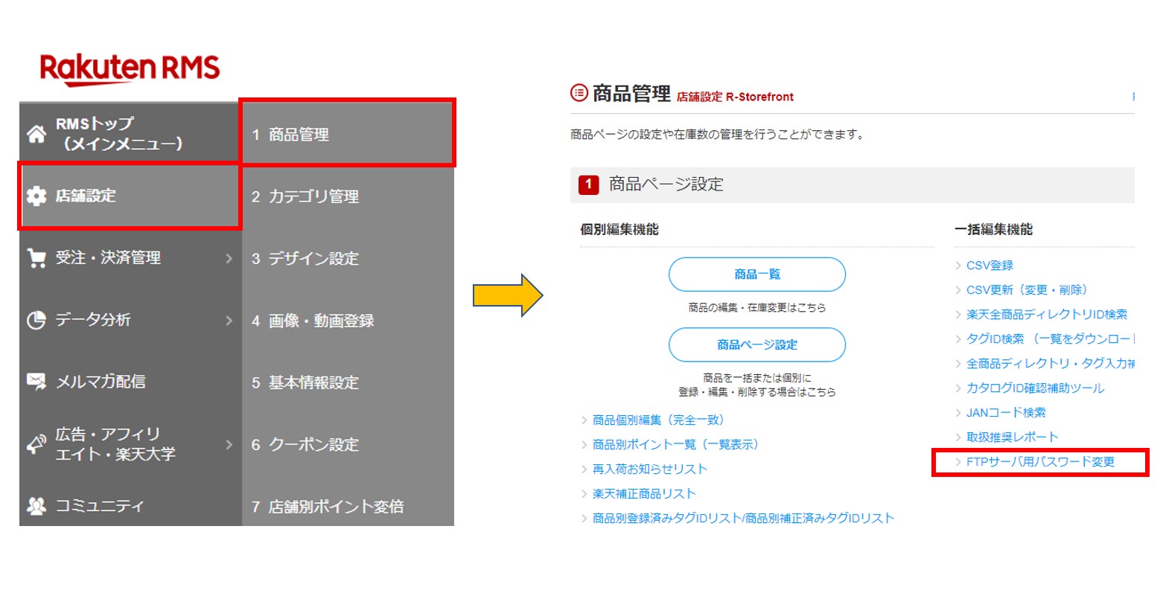Viewport: 1163px width, 593px height.
Task: Click the 商品一覧 button
Action: (757, 275)
